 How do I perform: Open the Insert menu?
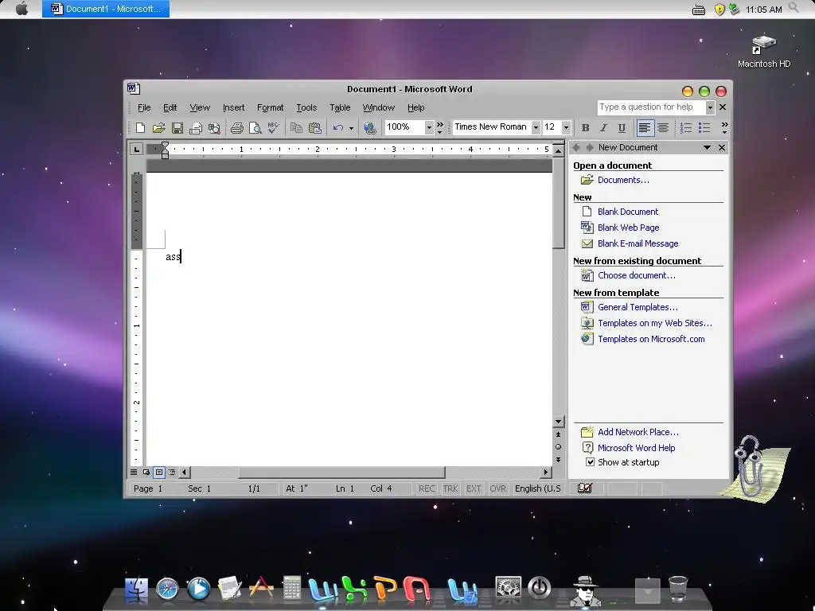tap(233, 107)
